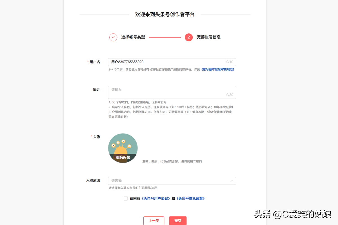Viewport: 338px width, 225px height.
Task: Expand the reason selection combo box
Action: [172, 181]
